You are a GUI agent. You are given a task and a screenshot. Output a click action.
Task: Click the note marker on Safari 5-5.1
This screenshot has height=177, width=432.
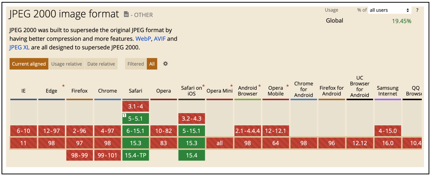point(124,115)
